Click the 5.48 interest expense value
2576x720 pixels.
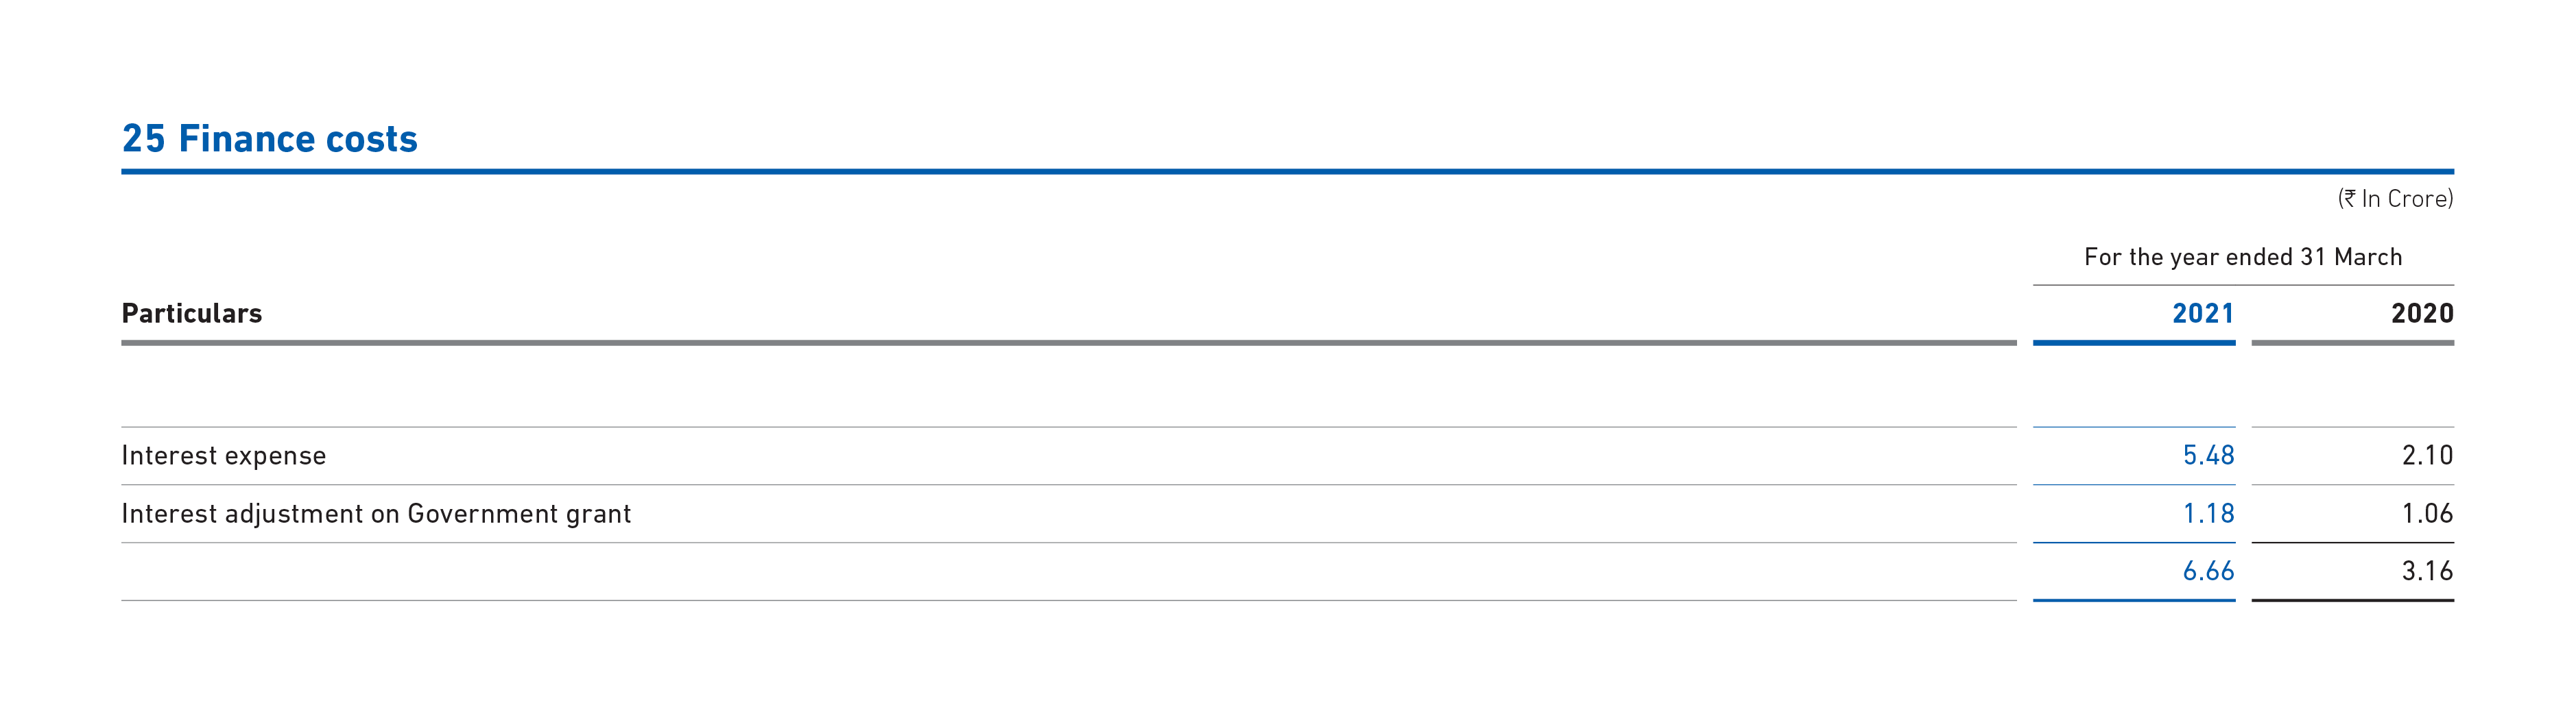coord(2208,456)
